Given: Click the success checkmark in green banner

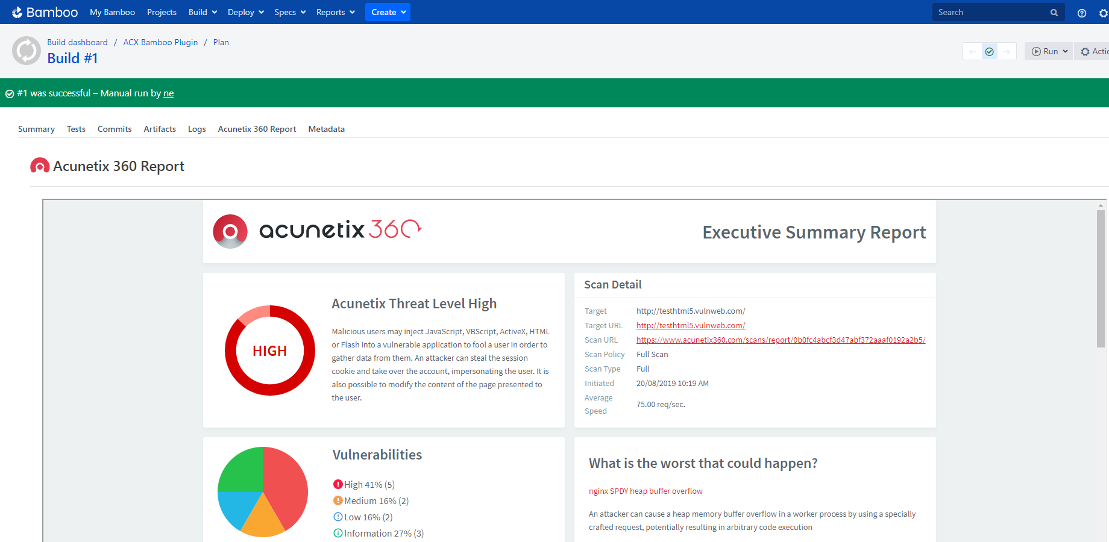Looking at the screenshot, I should pos(10,94).
